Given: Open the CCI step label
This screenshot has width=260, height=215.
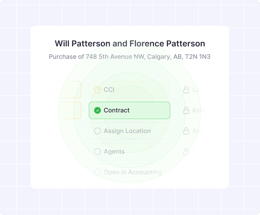Looking at the screenshot, I should [x=109, y=90].
